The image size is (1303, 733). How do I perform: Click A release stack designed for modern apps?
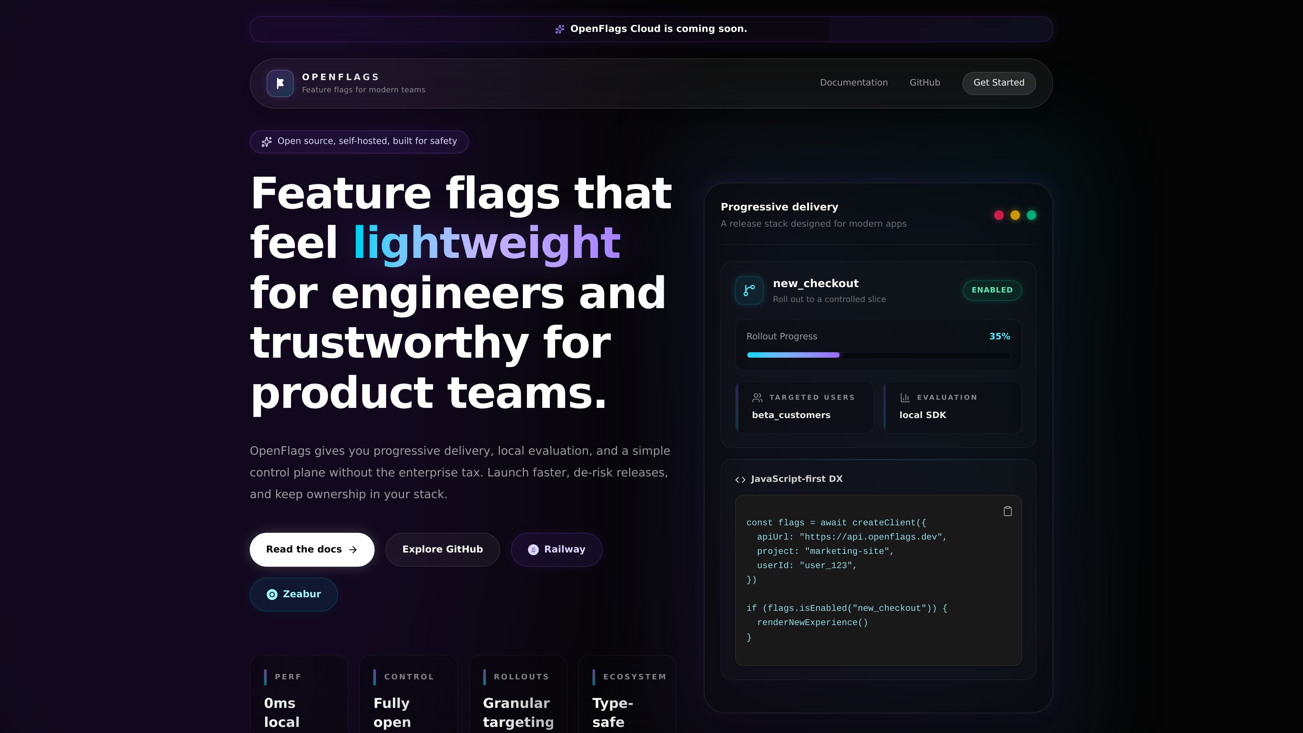coord(813,224)
